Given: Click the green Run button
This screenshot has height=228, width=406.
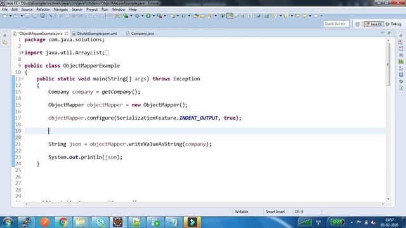Looking at the screenshot, I should 148,16.
